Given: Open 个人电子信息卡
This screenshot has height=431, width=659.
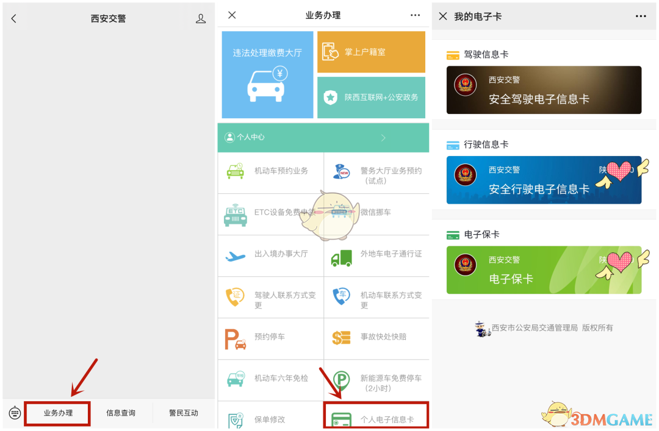Looking at the screenshot, I should (376, 417).
